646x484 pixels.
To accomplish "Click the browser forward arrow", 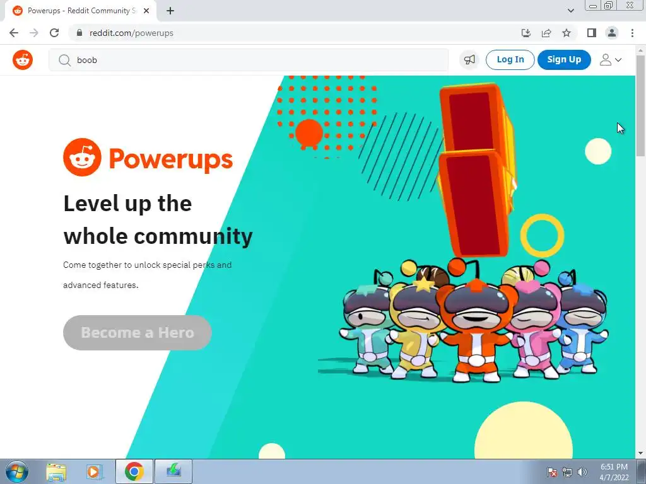I will pyautogui.click(x=34, y=33).
